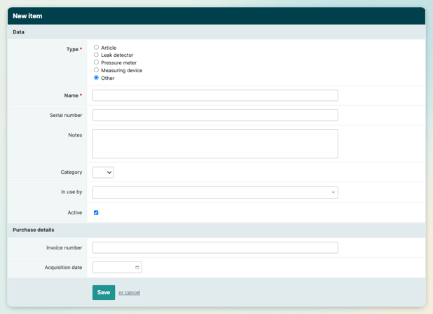Viewport: 433px width, 314px height.
Task: Click the Save button
Action: [104, 292]
